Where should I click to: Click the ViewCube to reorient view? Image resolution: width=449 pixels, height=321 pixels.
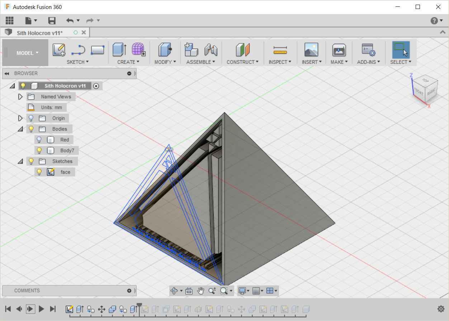425,88
